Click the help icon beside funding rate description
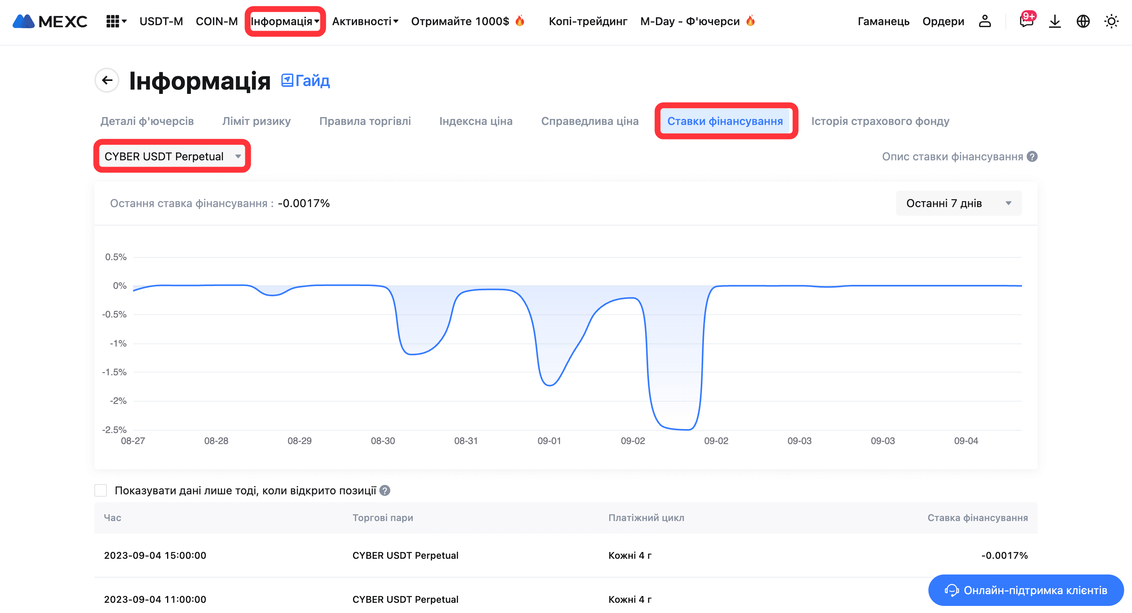1132x613 pixels. (1032, 157)
